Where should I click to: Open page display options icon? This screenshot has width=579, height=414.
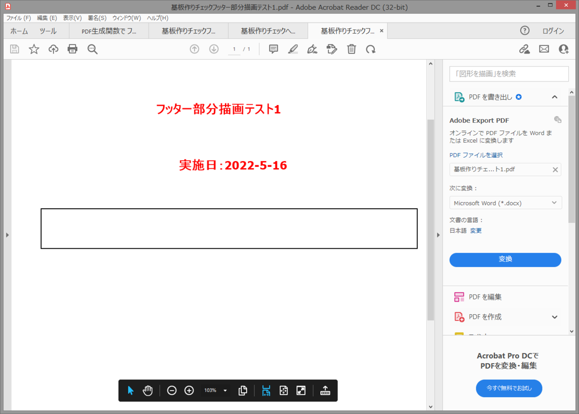[243, 390]
